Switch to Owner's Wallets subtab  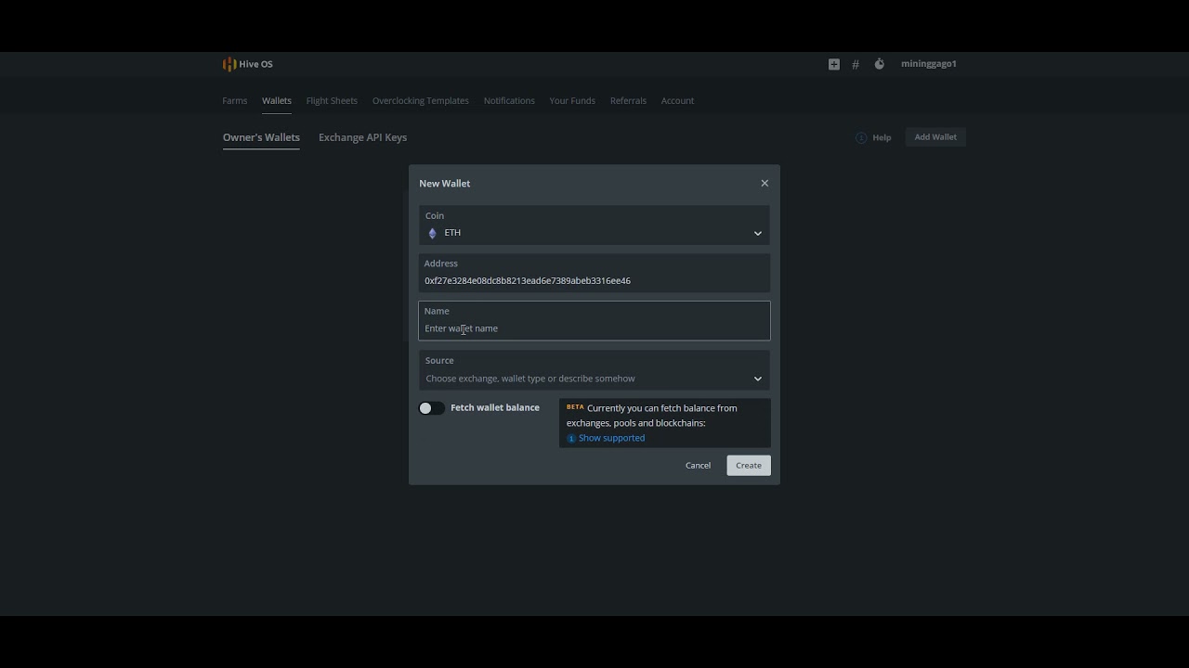coord(261,137)
